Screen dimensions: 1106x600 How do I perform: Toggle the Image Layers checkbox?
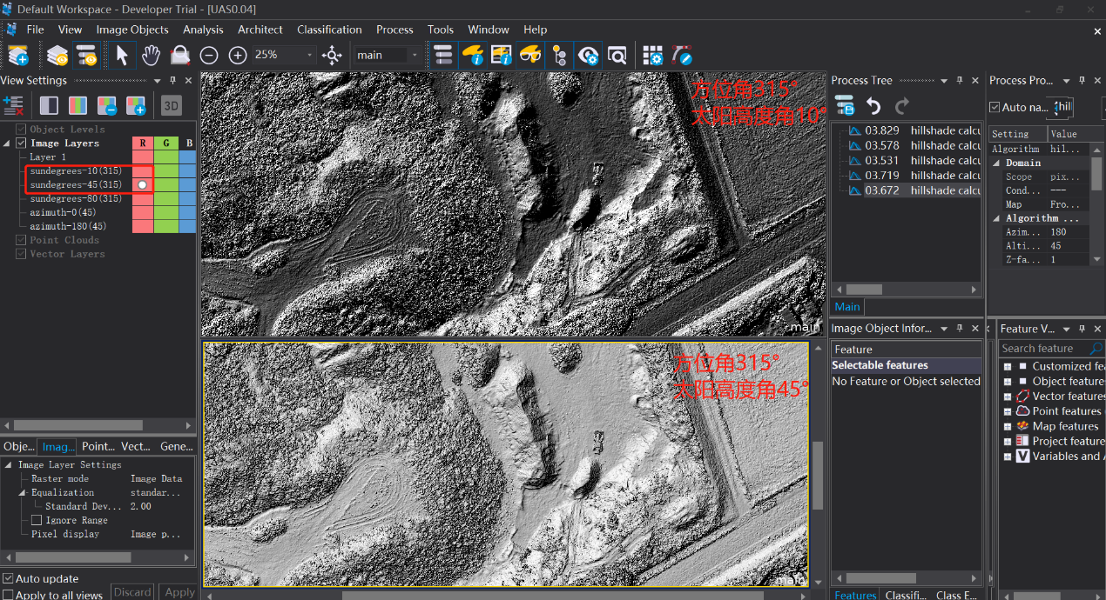point(22,143)
